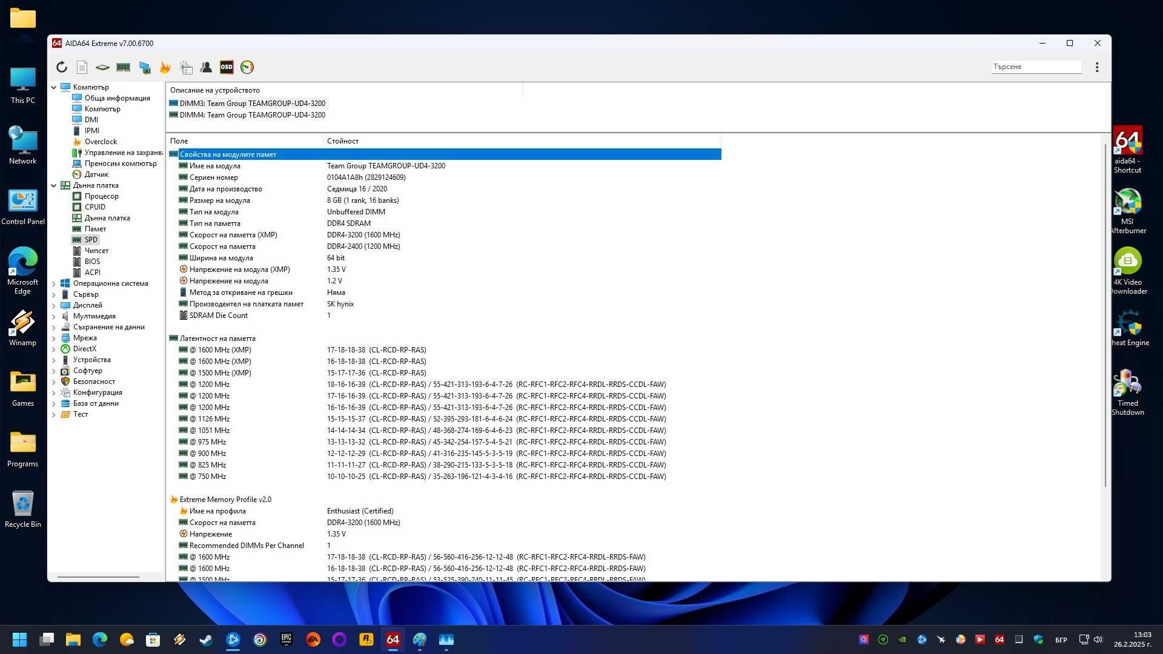Screen dimensions: 1163x654
Task: Expand the Съхранение на данни node
Action: click(54, 327)
